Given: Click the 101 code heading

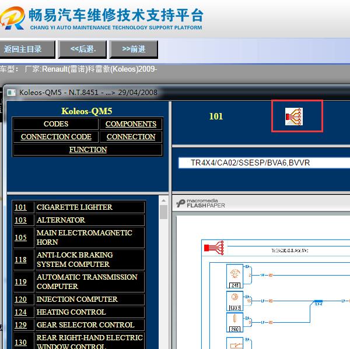Looking at the screenshot, I should (216, 117).
